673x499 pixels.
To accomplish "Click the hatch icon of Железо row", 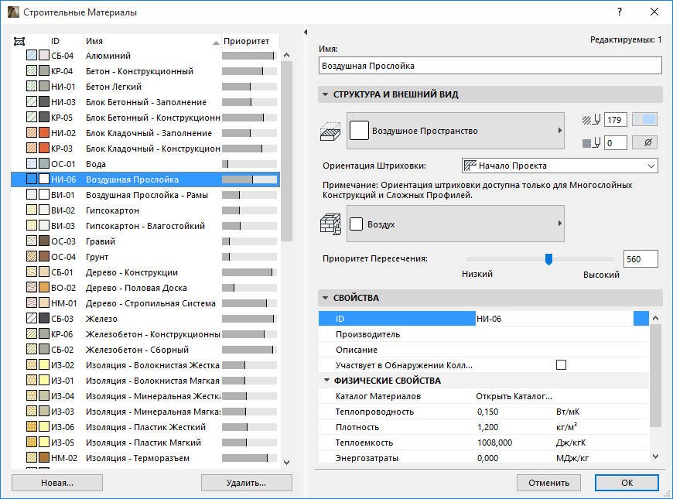I will 32,318.
